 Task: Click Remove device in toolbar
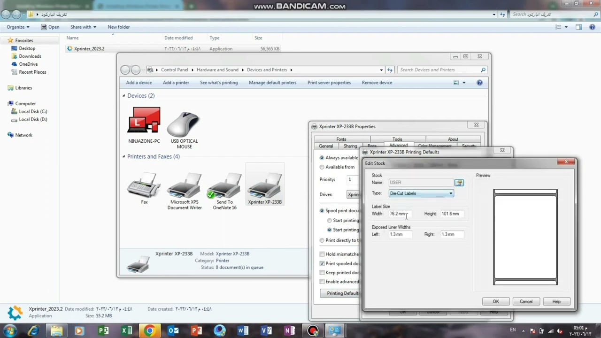coord(377,83)
